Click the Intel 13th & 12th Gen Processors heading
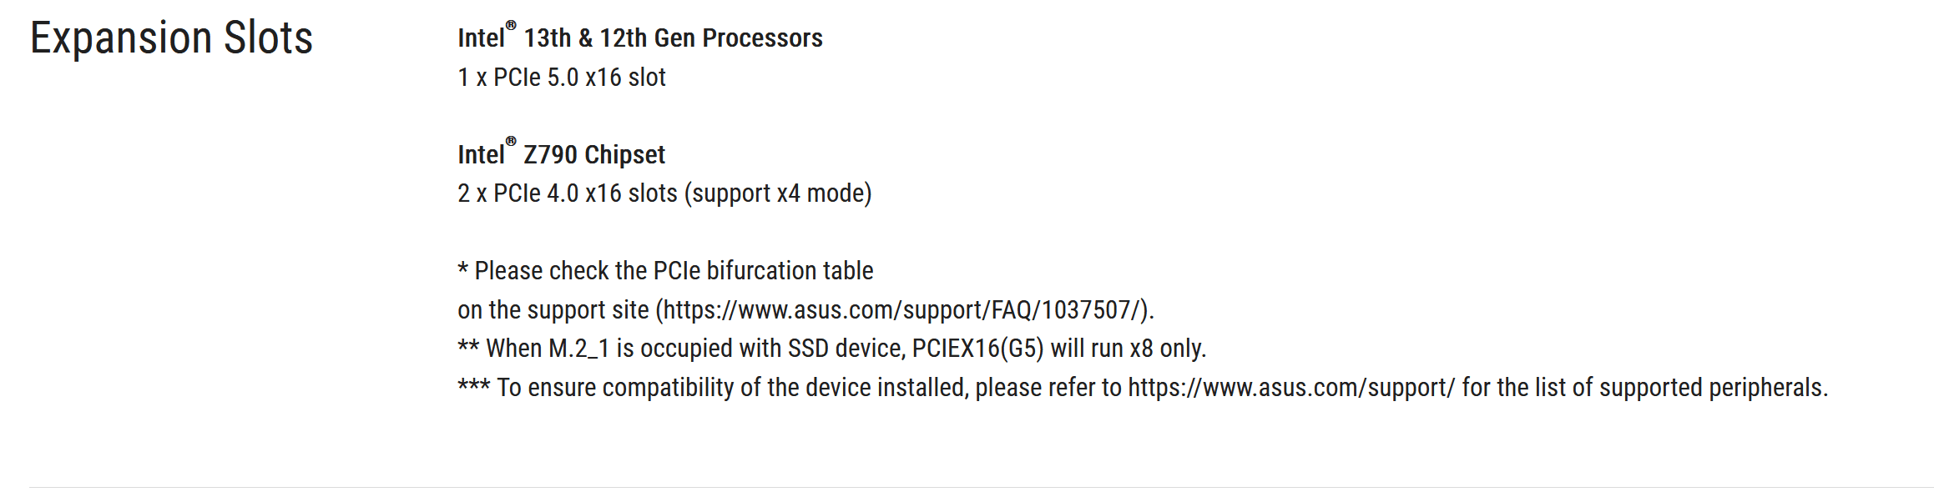 tap(639, 38)
